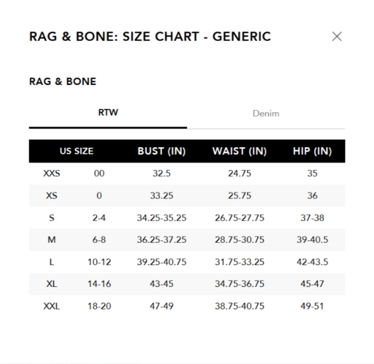Click the 18-20 US size cell
The image size is (374, 364).
(x=99, y=306)
